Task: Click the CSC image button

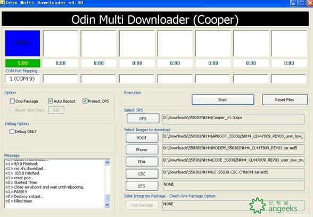Action: point(142,174)
